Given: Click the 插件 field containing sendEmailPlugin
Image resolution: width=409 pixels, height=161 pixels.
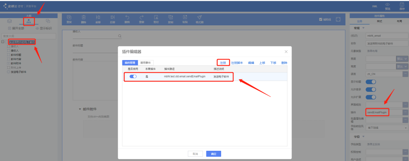Looking at the screenshot, I should coord(384,112).
